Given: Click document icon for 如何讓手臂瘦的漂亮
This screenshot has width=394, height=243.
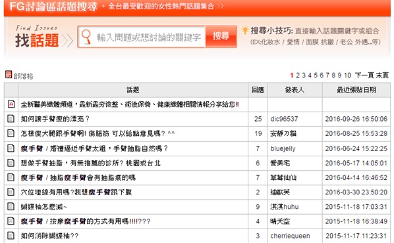Looking at the screenshot, I should pyautogui.click(x=11, y=118).
